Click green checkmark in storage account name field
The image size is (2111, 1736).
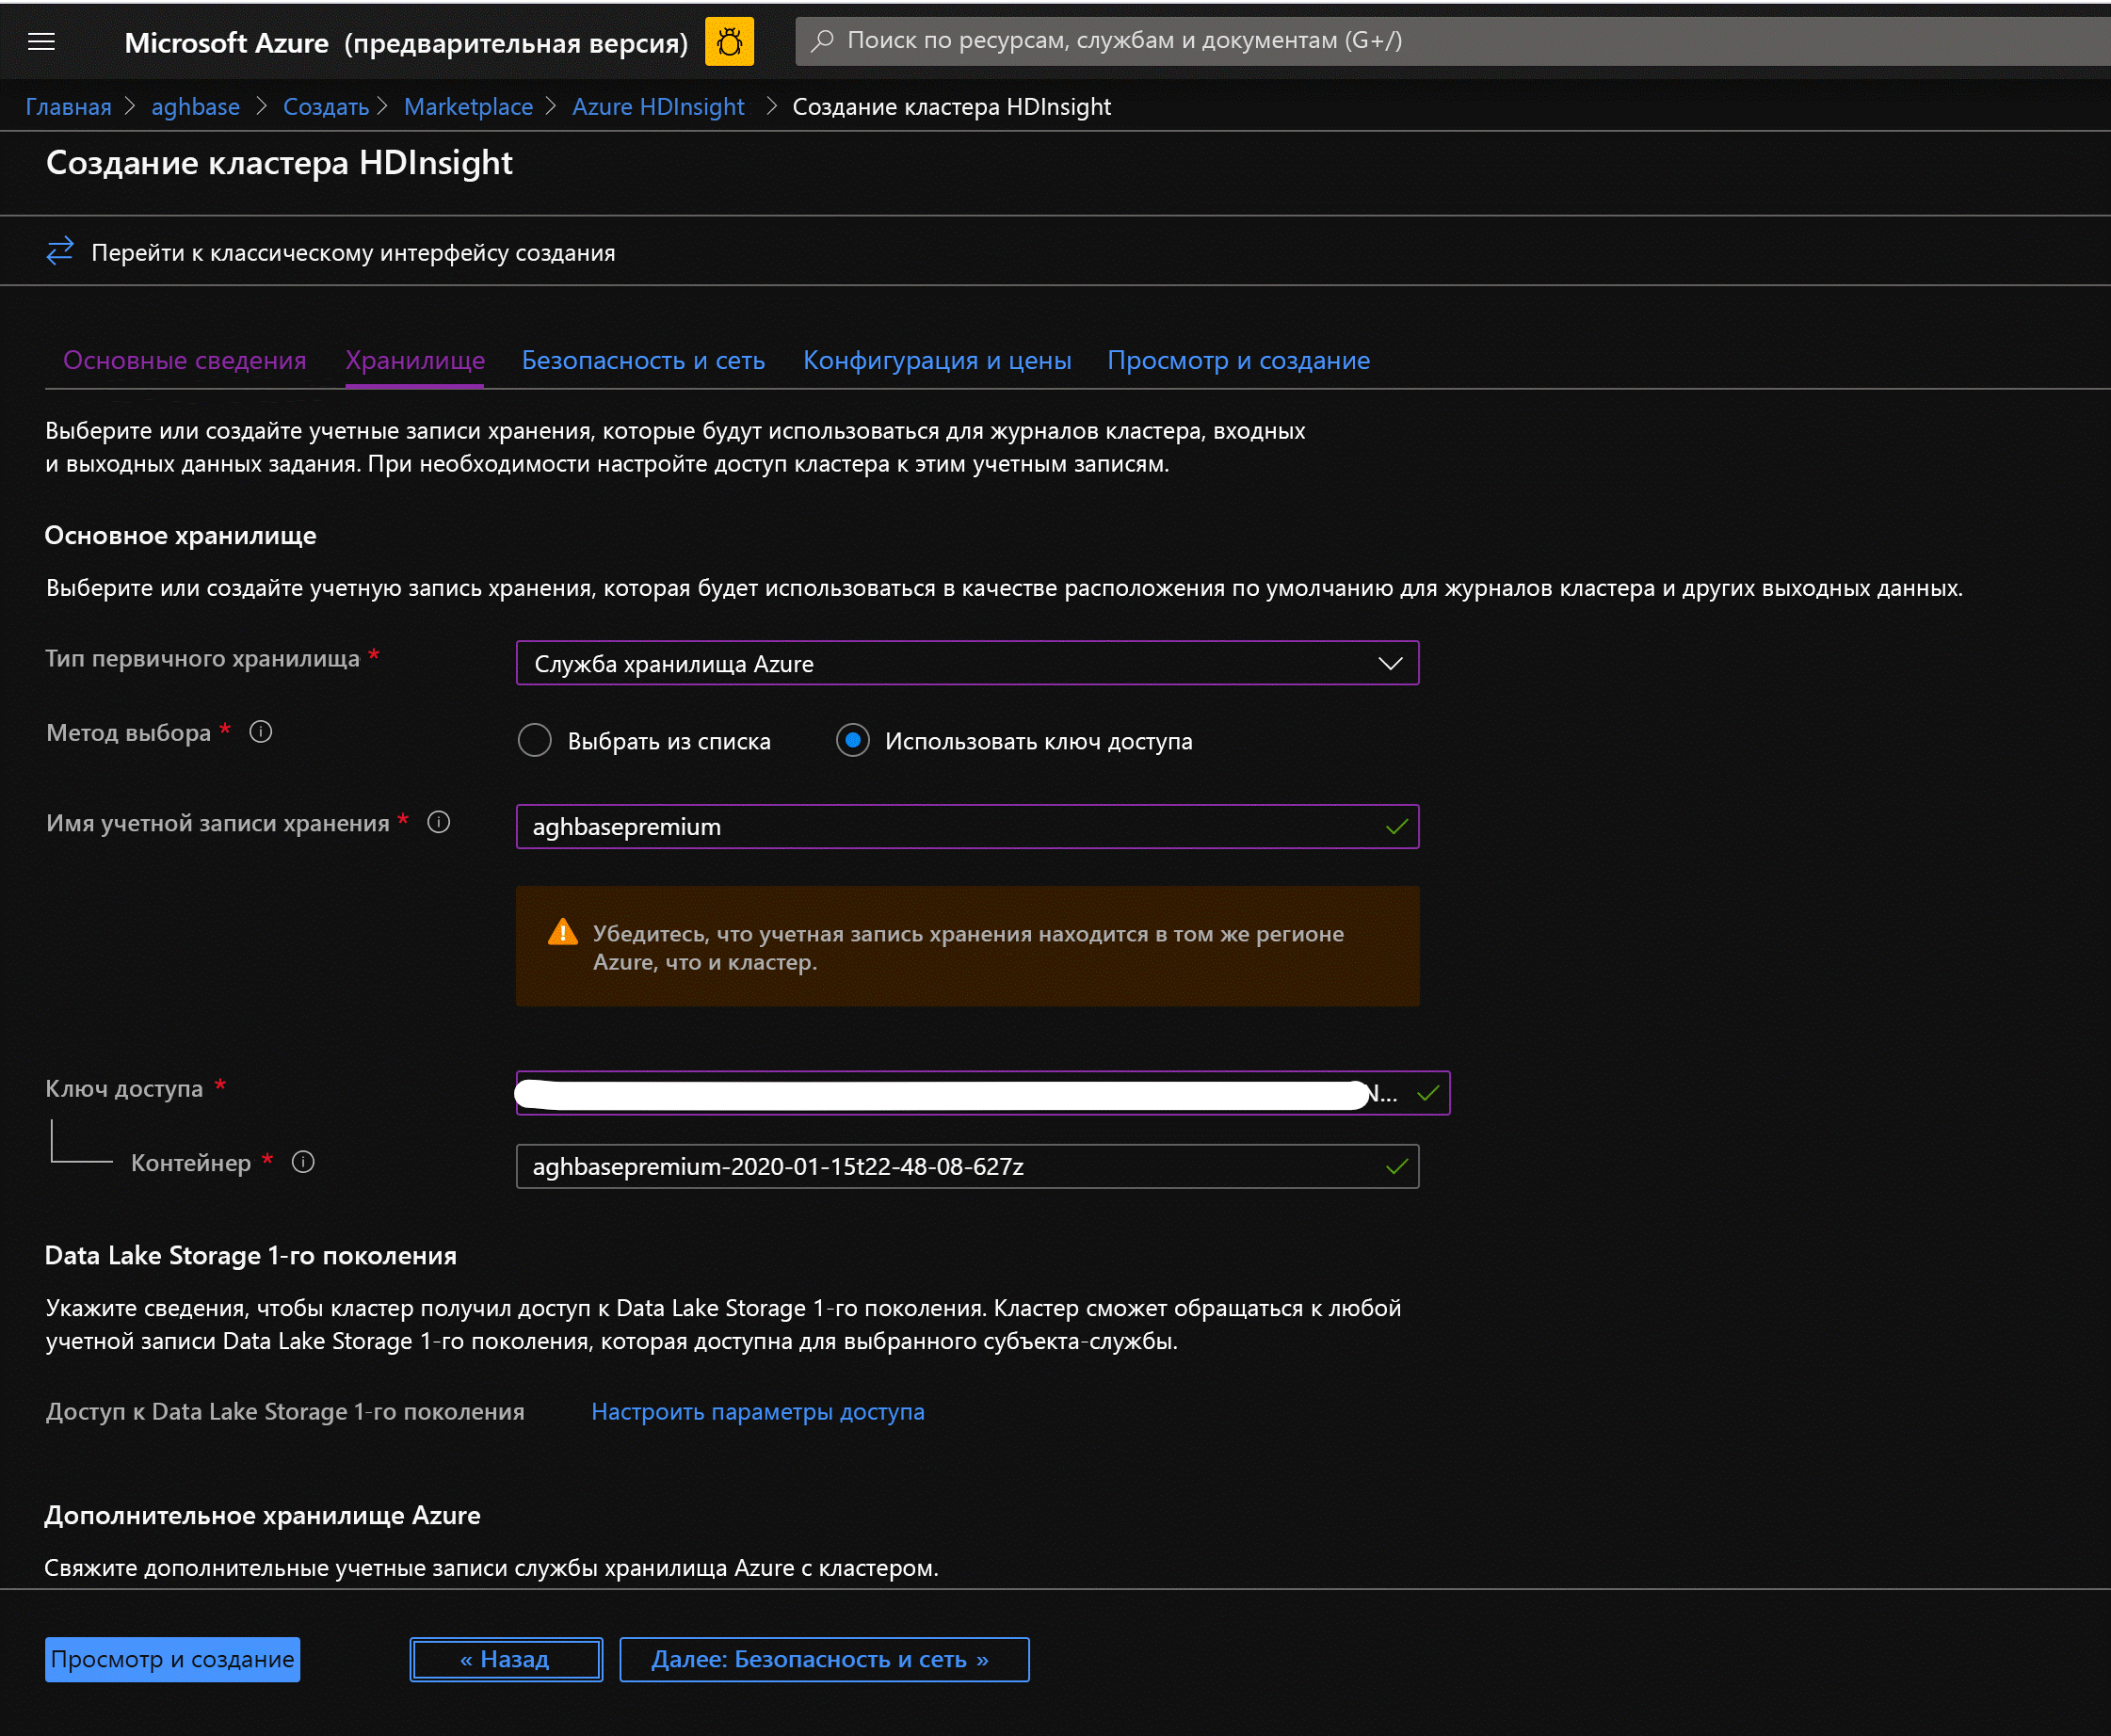1396,826
